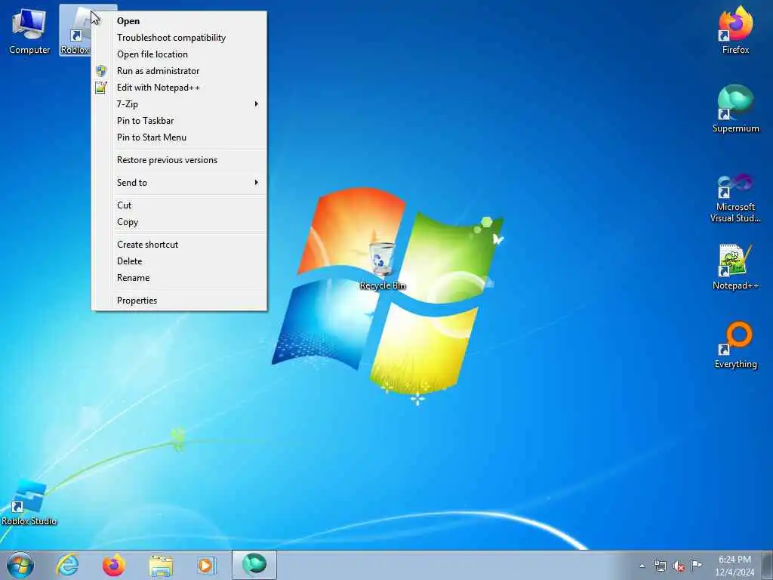Select the Microsoft Visual Studio shortcut
Image resolution: width=773 pixels, height=580 pixels.
[x=735, y=198]
